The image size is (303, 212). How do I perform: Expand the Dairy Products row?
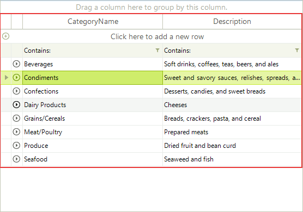[x=16, y=105]
